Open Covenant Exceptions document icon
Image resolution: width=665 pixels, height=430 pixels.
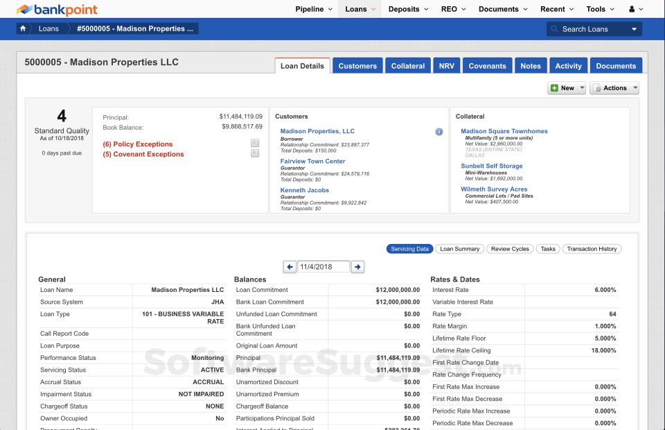point(255,154)
